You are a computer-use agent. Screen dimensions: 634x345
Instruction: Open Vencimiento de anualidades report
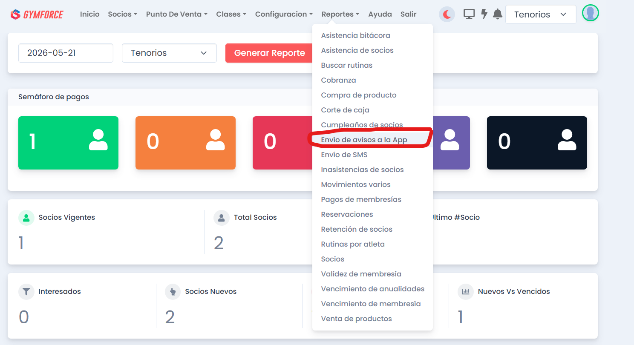pos(372,289)
